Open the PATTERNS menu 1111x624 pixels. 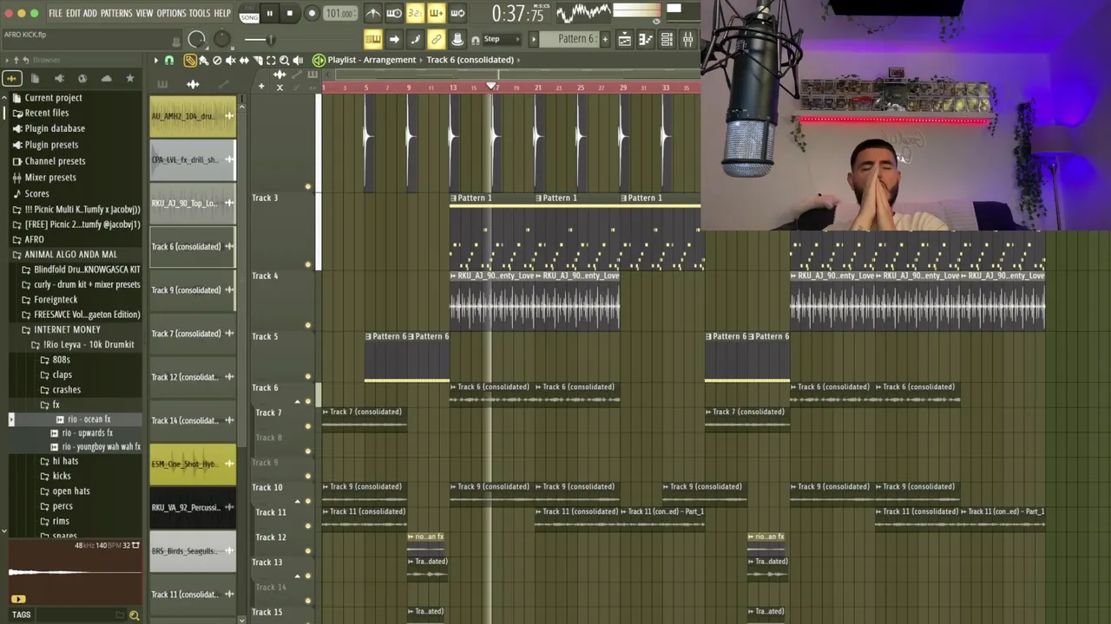point(116,14)
